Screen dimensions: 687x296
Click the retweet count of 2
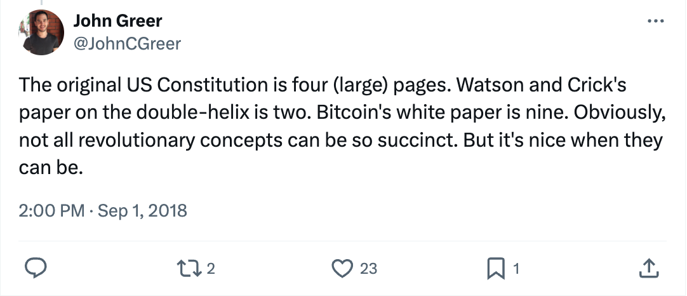click(x=211, y=269)
